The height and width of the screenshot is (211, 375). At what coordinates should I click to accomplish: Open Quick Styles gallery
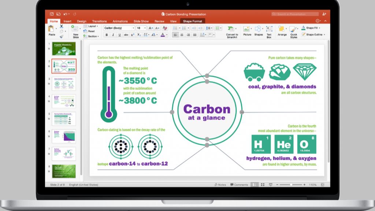coord(293,29)
